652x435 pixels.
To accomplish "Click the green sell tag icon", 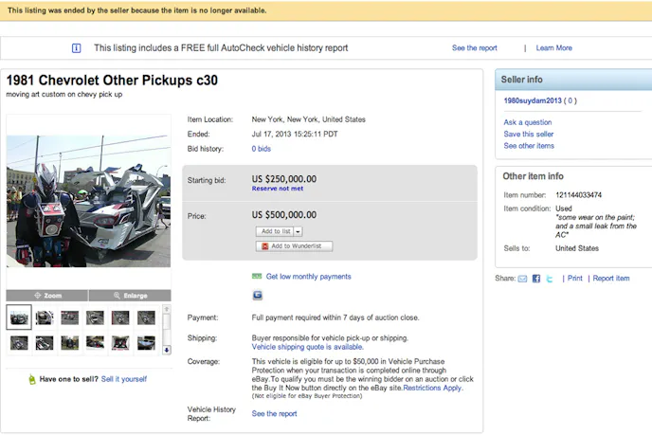I will pyautogui.click(x=32, y=379).
